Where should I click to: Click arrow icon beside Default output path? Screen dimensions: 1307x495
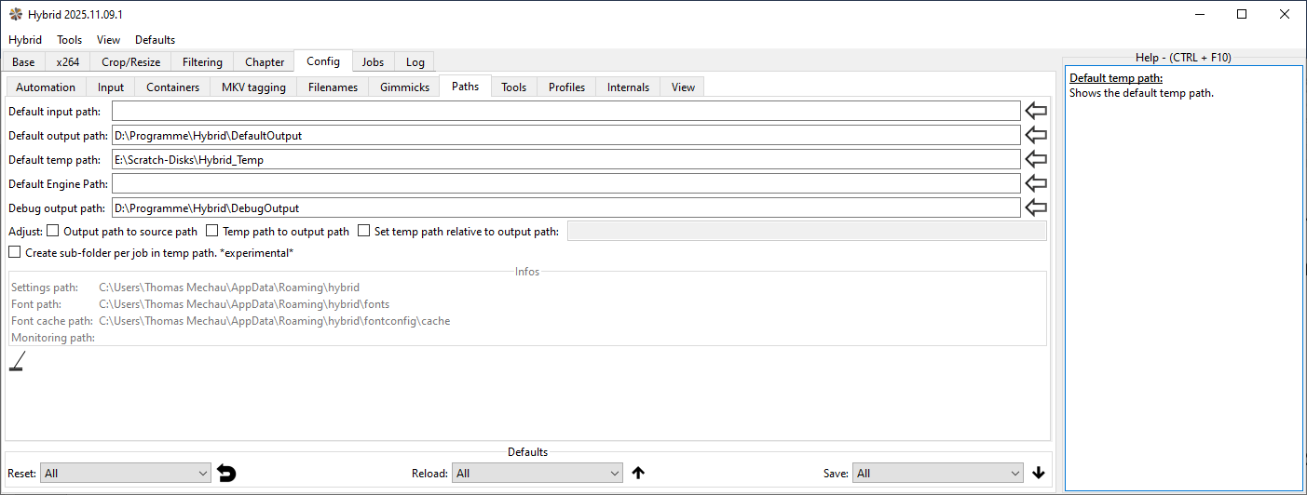click(1036, 135)
